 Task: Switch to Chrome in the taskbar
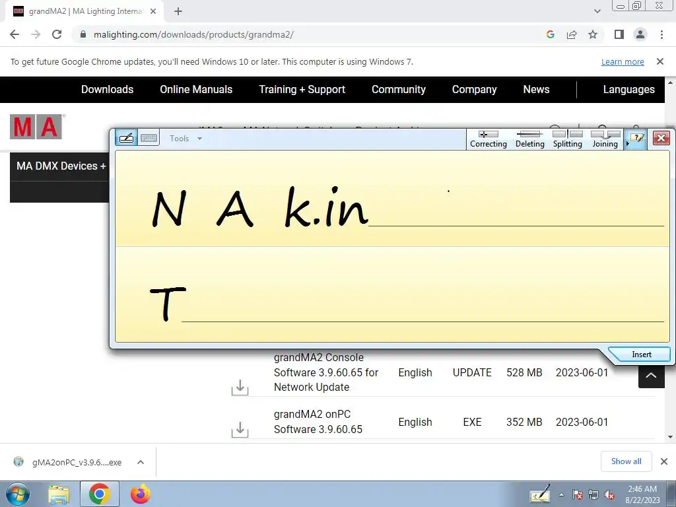point(99,494)
